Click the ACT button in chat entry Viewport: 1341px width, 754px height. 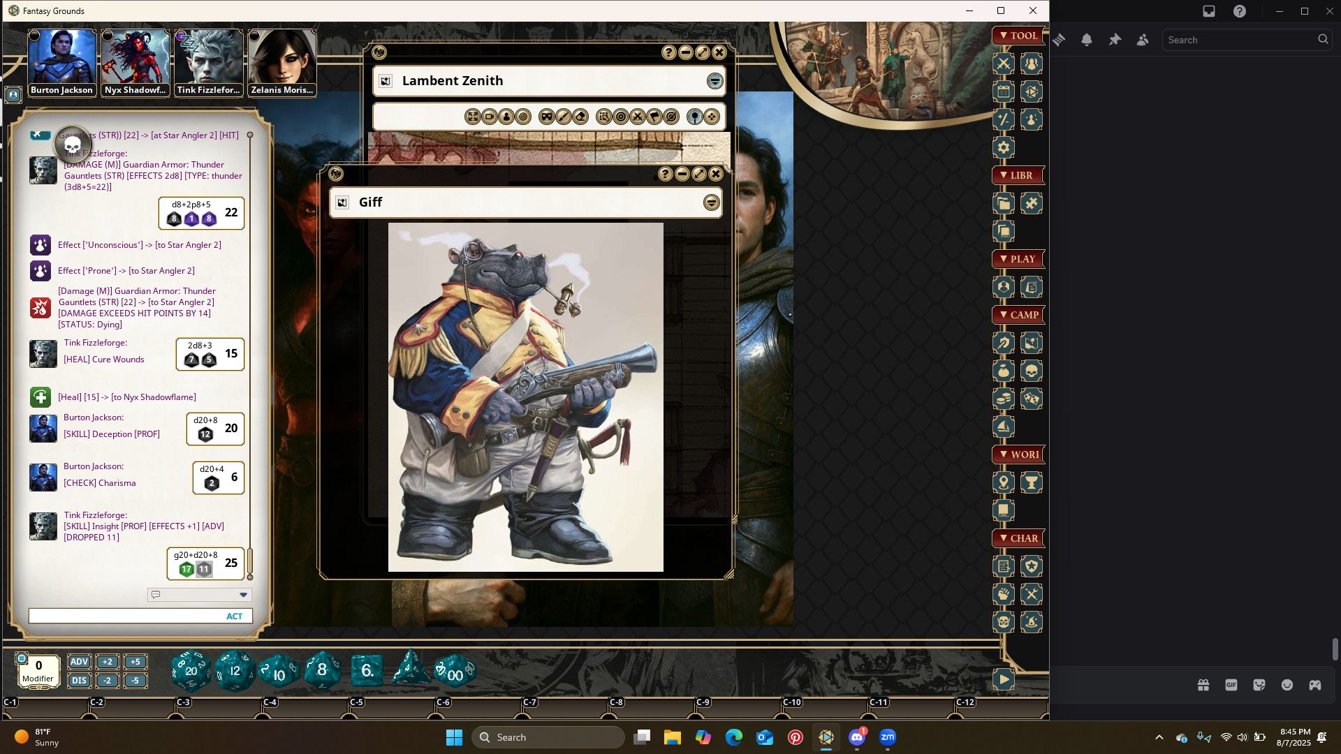(234, 616)
